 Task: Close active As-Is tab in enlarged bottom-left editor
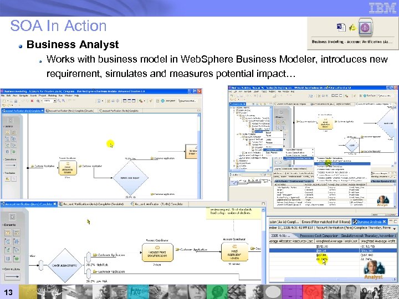55,204
